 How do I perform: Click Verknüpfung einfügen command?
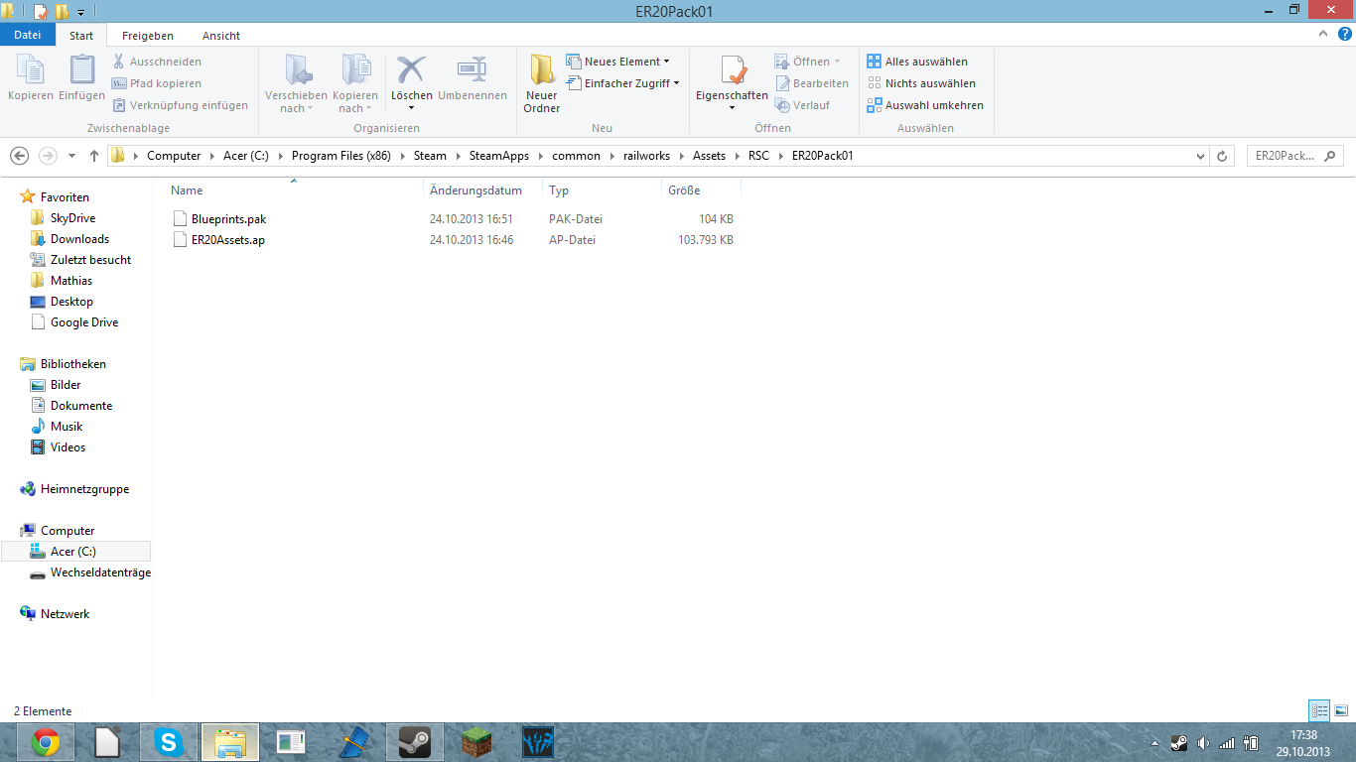tap(180, 105)
